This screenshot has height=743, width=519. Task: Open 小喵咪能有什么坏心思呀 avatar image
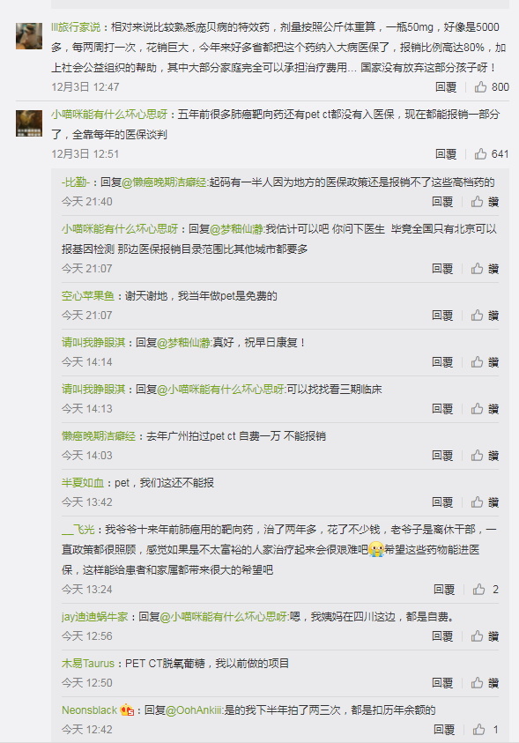pyautogui.click(x=29, y=123)
